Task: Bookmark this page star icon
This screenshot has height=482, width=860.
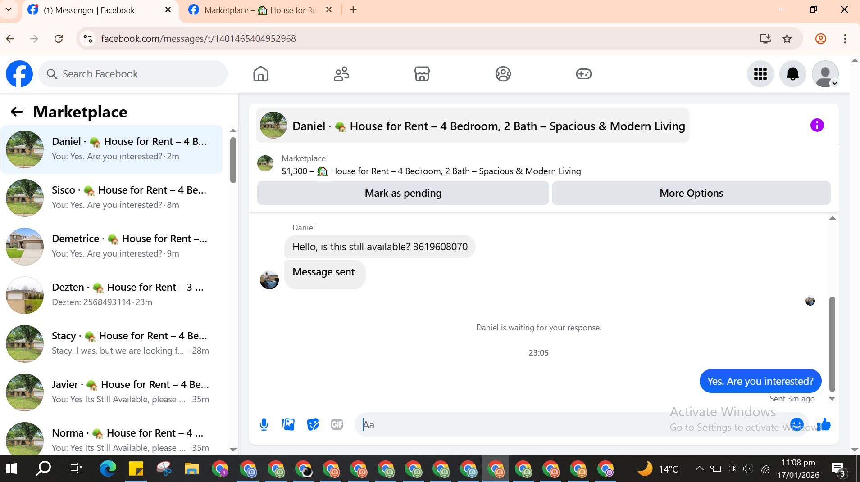Action: coord(787,39)
